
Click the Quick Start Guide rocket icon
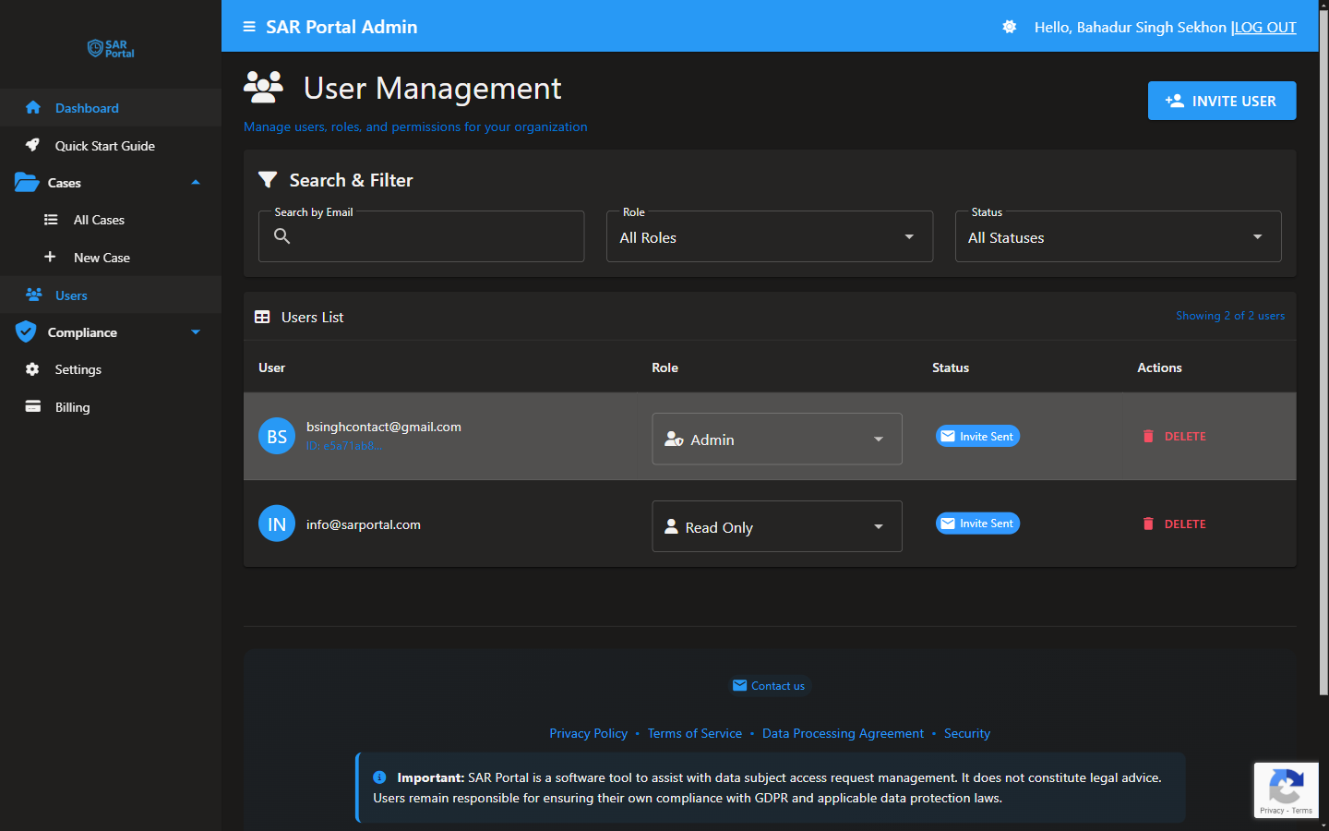pos(33,145)
